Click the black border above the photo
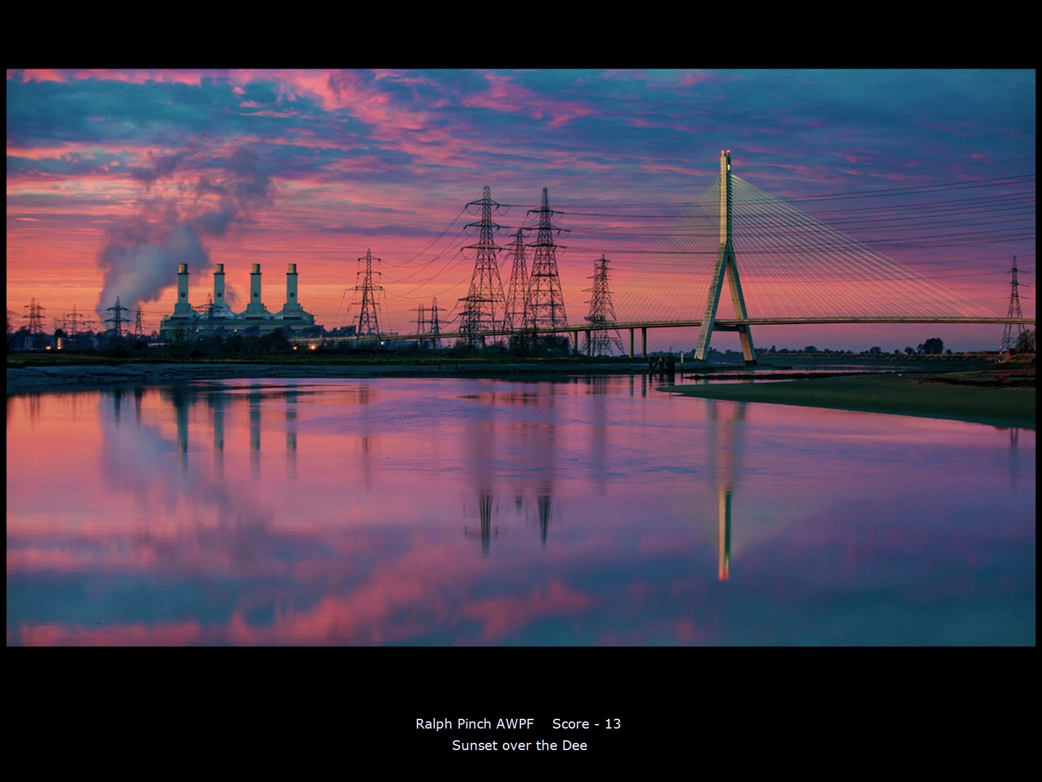1042x782 pixels. point(521,33)
